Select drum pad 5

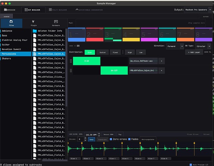pyautogui.click(x=149, y=35)
